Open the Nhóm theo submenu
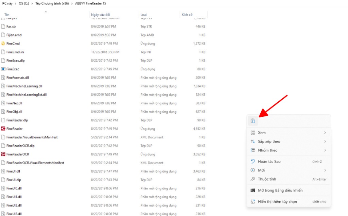 coord(289,150)
